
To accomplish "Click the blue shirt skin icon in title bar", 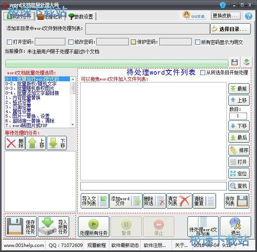I will 223,5.
